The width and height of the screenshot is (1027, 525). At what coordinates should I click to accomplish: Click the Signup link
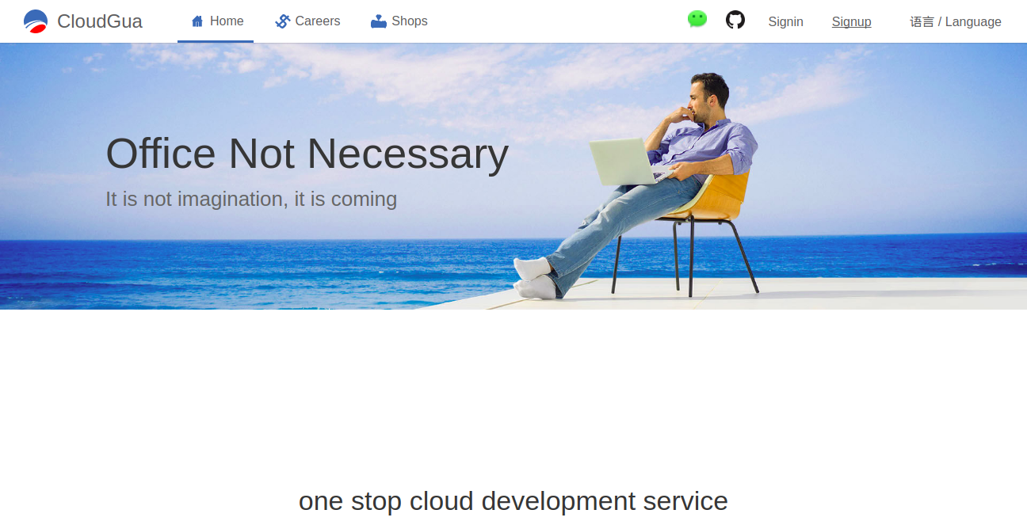(x=852, y=22)
